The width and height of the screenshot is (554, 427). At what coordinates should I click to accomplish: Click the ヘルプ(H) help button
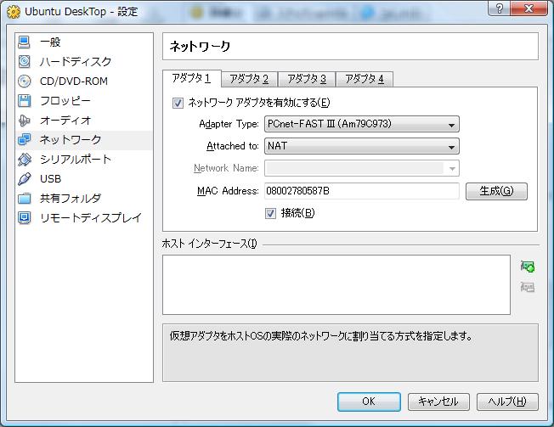[507, 402]
